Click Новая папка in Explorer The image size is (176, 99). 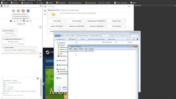coord(111,39)
